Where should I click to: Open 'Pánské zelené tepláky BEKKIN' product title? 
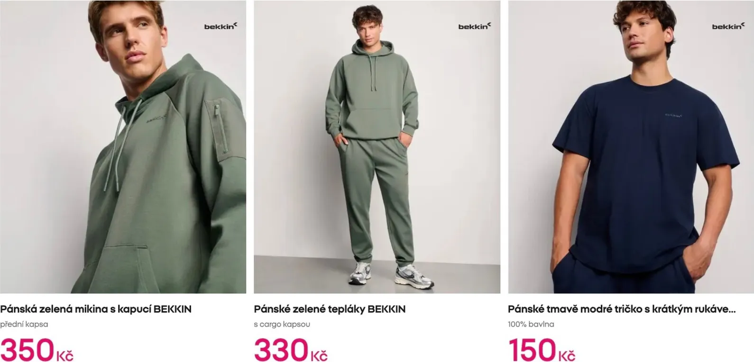(x=330, y=309)
